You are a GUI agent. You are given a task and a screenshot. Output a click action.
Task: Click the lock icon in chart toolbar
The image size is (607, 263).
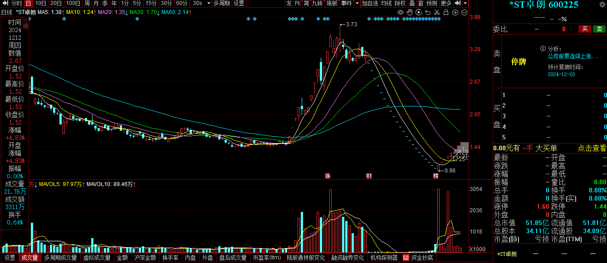pyautogui.click(x=446, y=12)
